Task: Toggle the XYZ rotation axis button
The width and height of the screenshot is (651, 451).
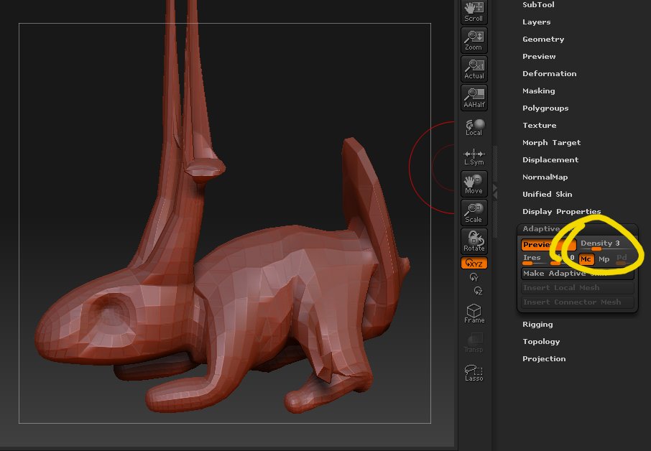Action: click(x=474, y=264)
